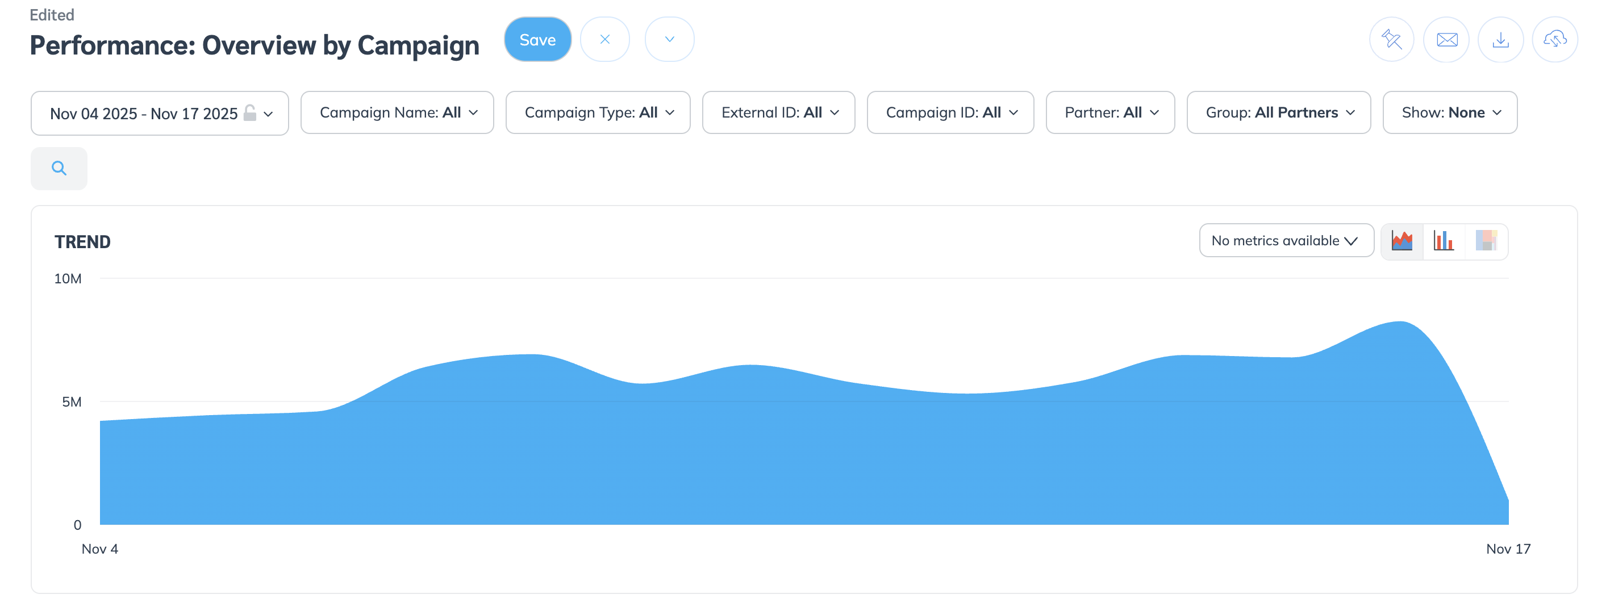
Task: Open the Group All Partners dropdown
Action: tap(1279, 112)
